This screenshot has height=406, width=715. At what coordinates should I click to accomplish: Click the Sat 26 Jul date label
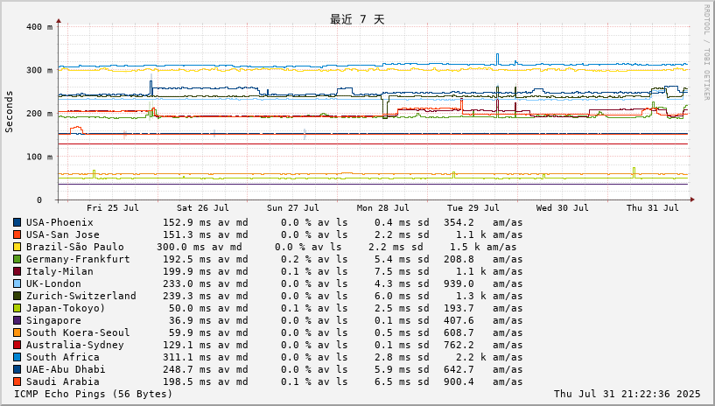pyautogui.click(x=202, y=208)
